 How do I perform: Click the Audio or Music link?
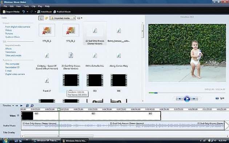point(13,37)
